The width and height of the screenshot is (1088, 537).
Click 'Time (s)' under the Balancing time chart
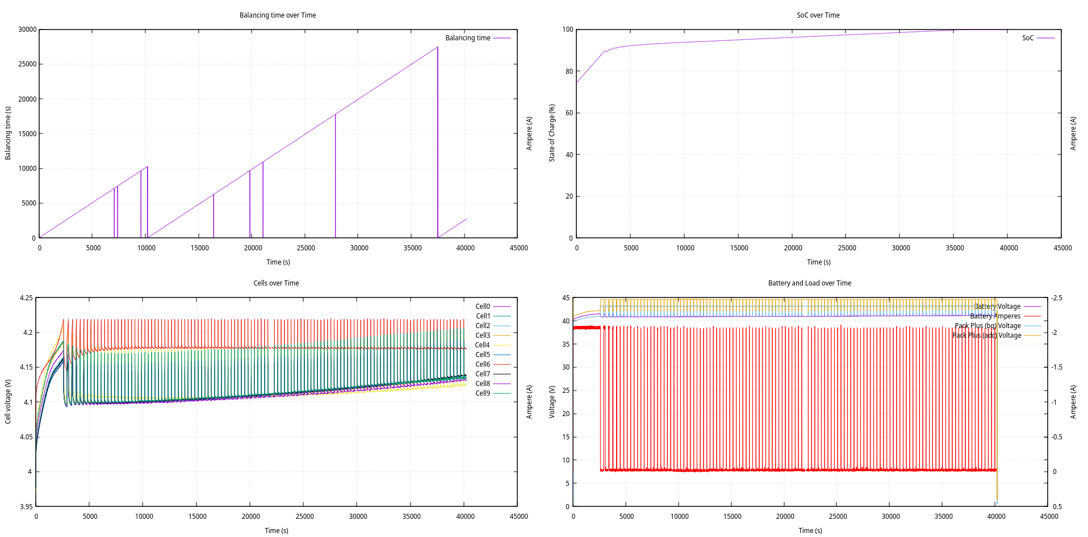point(278,262)
